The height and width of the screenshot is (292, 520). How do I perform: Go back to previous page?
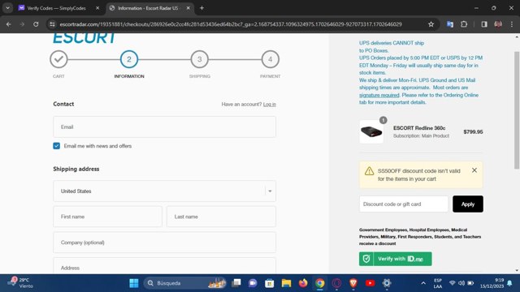click(x=9, y=24)
